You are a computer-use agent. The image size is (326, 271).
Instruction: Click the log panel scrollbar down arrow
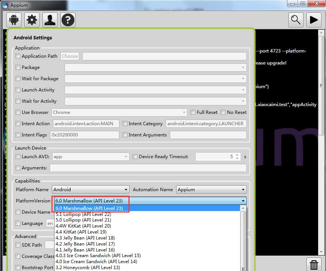tap(321, 252)
